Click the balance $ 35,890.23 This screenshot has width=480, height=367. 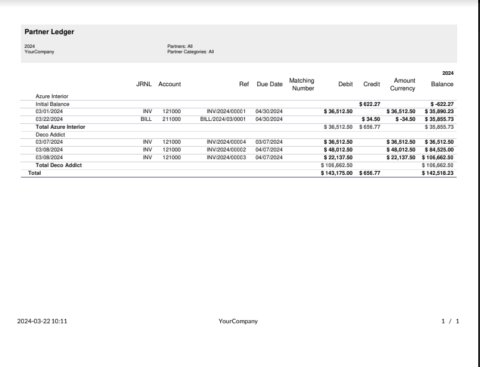439,111
